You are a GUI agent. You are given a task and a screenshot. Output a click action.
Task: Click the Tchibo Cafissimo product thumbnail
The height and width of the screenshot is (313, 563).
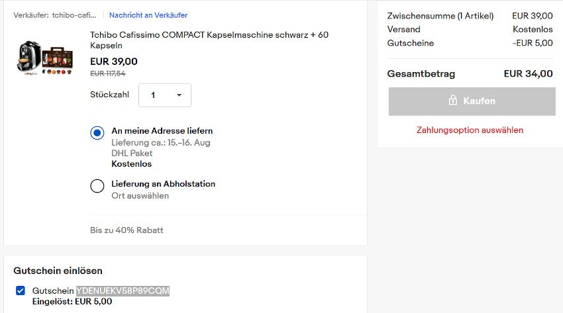(45, 57)
